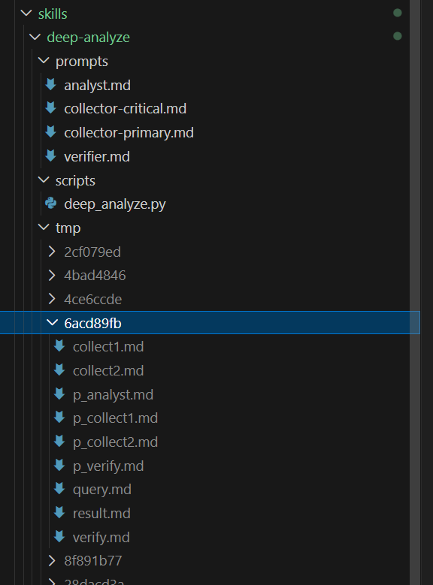Click the explorer vertical scrollbar
This screenshot has height=585, width=433.
pos(415,293)
